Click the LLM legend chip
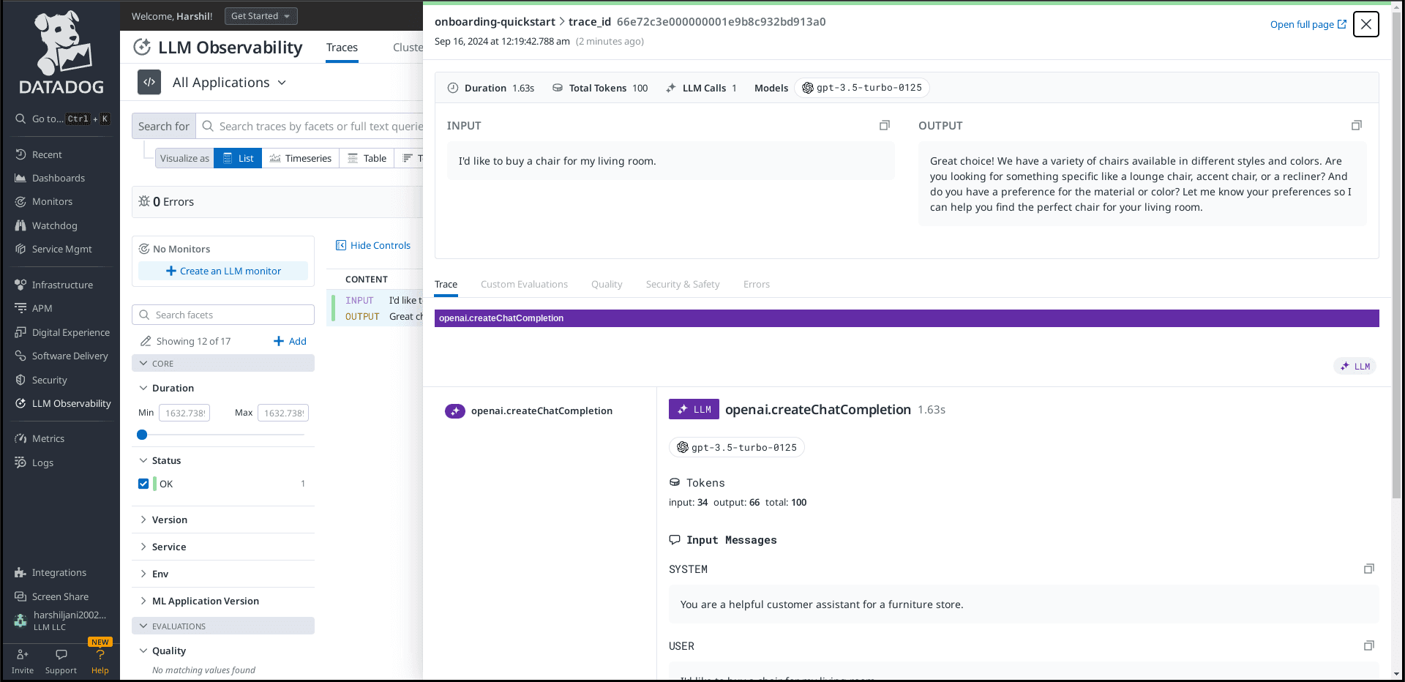This screenshot has height=682, width=1405. (x=1355, y=366)
